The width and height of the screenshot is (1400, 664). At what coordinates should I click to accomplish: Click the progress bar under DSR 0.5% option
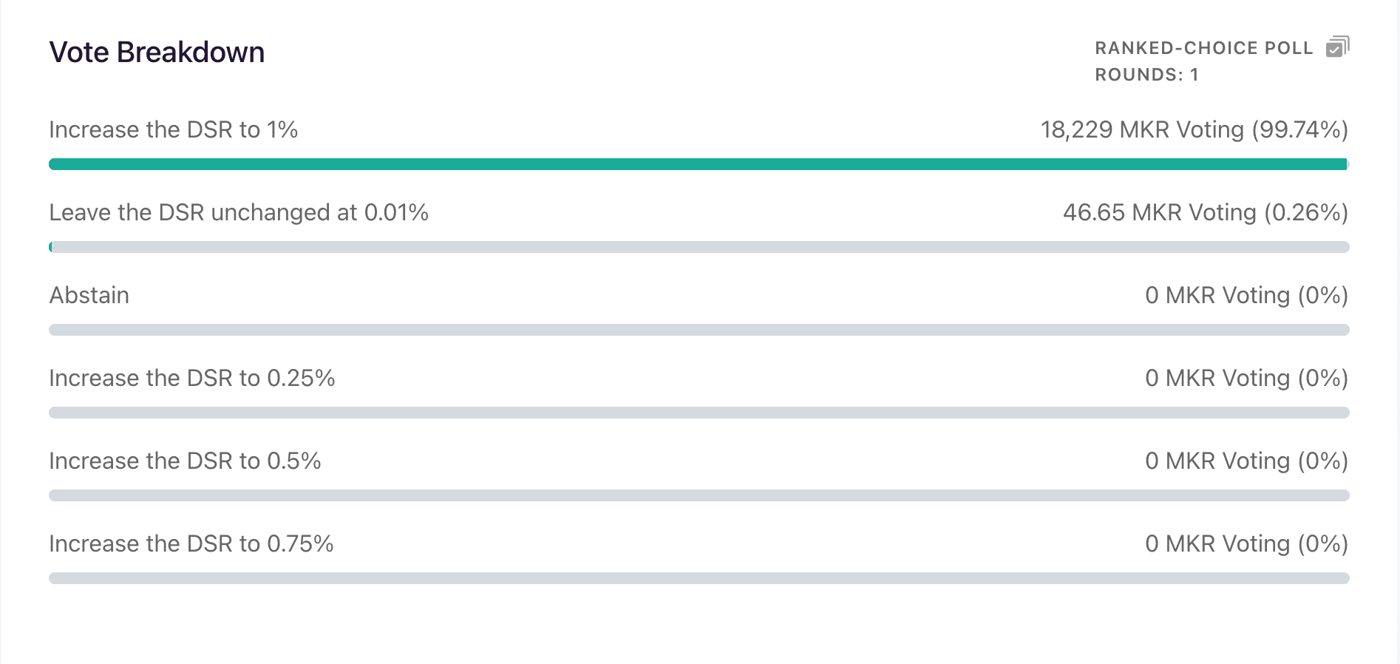point(699,495)
